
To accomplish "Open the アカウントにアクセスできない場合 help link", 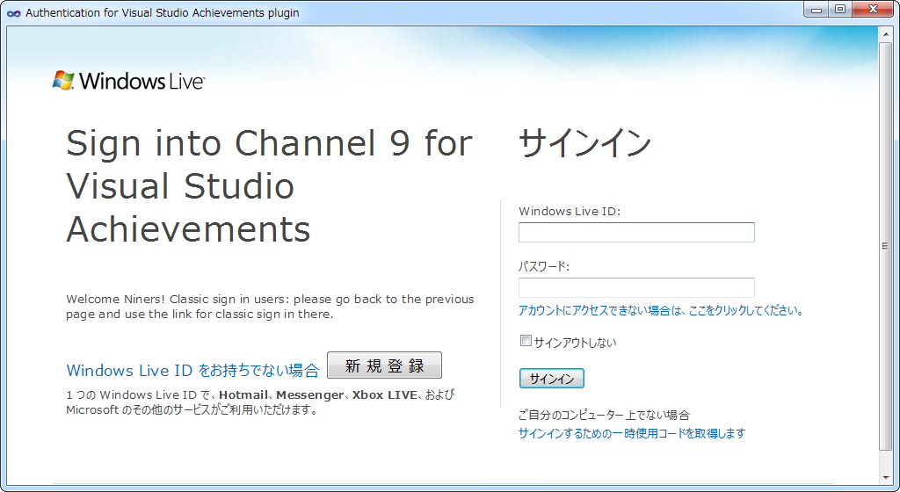I will 661,311.
